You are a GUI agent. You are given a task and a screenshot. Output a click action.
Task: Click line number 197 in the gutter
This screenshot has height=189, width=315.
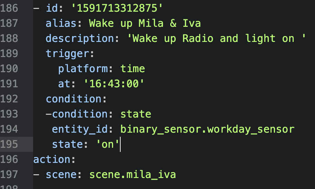[9, 175]
